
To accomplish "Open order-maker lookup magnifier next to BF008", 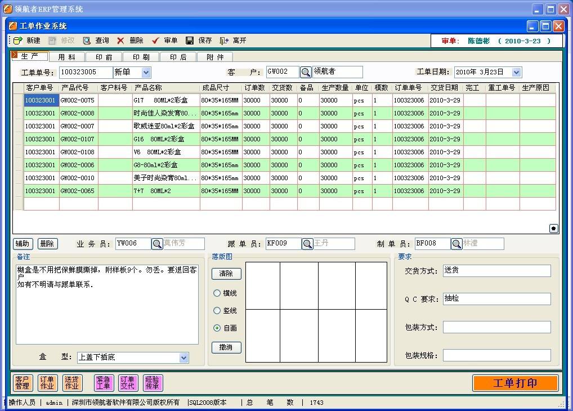I will coord(456,244).
